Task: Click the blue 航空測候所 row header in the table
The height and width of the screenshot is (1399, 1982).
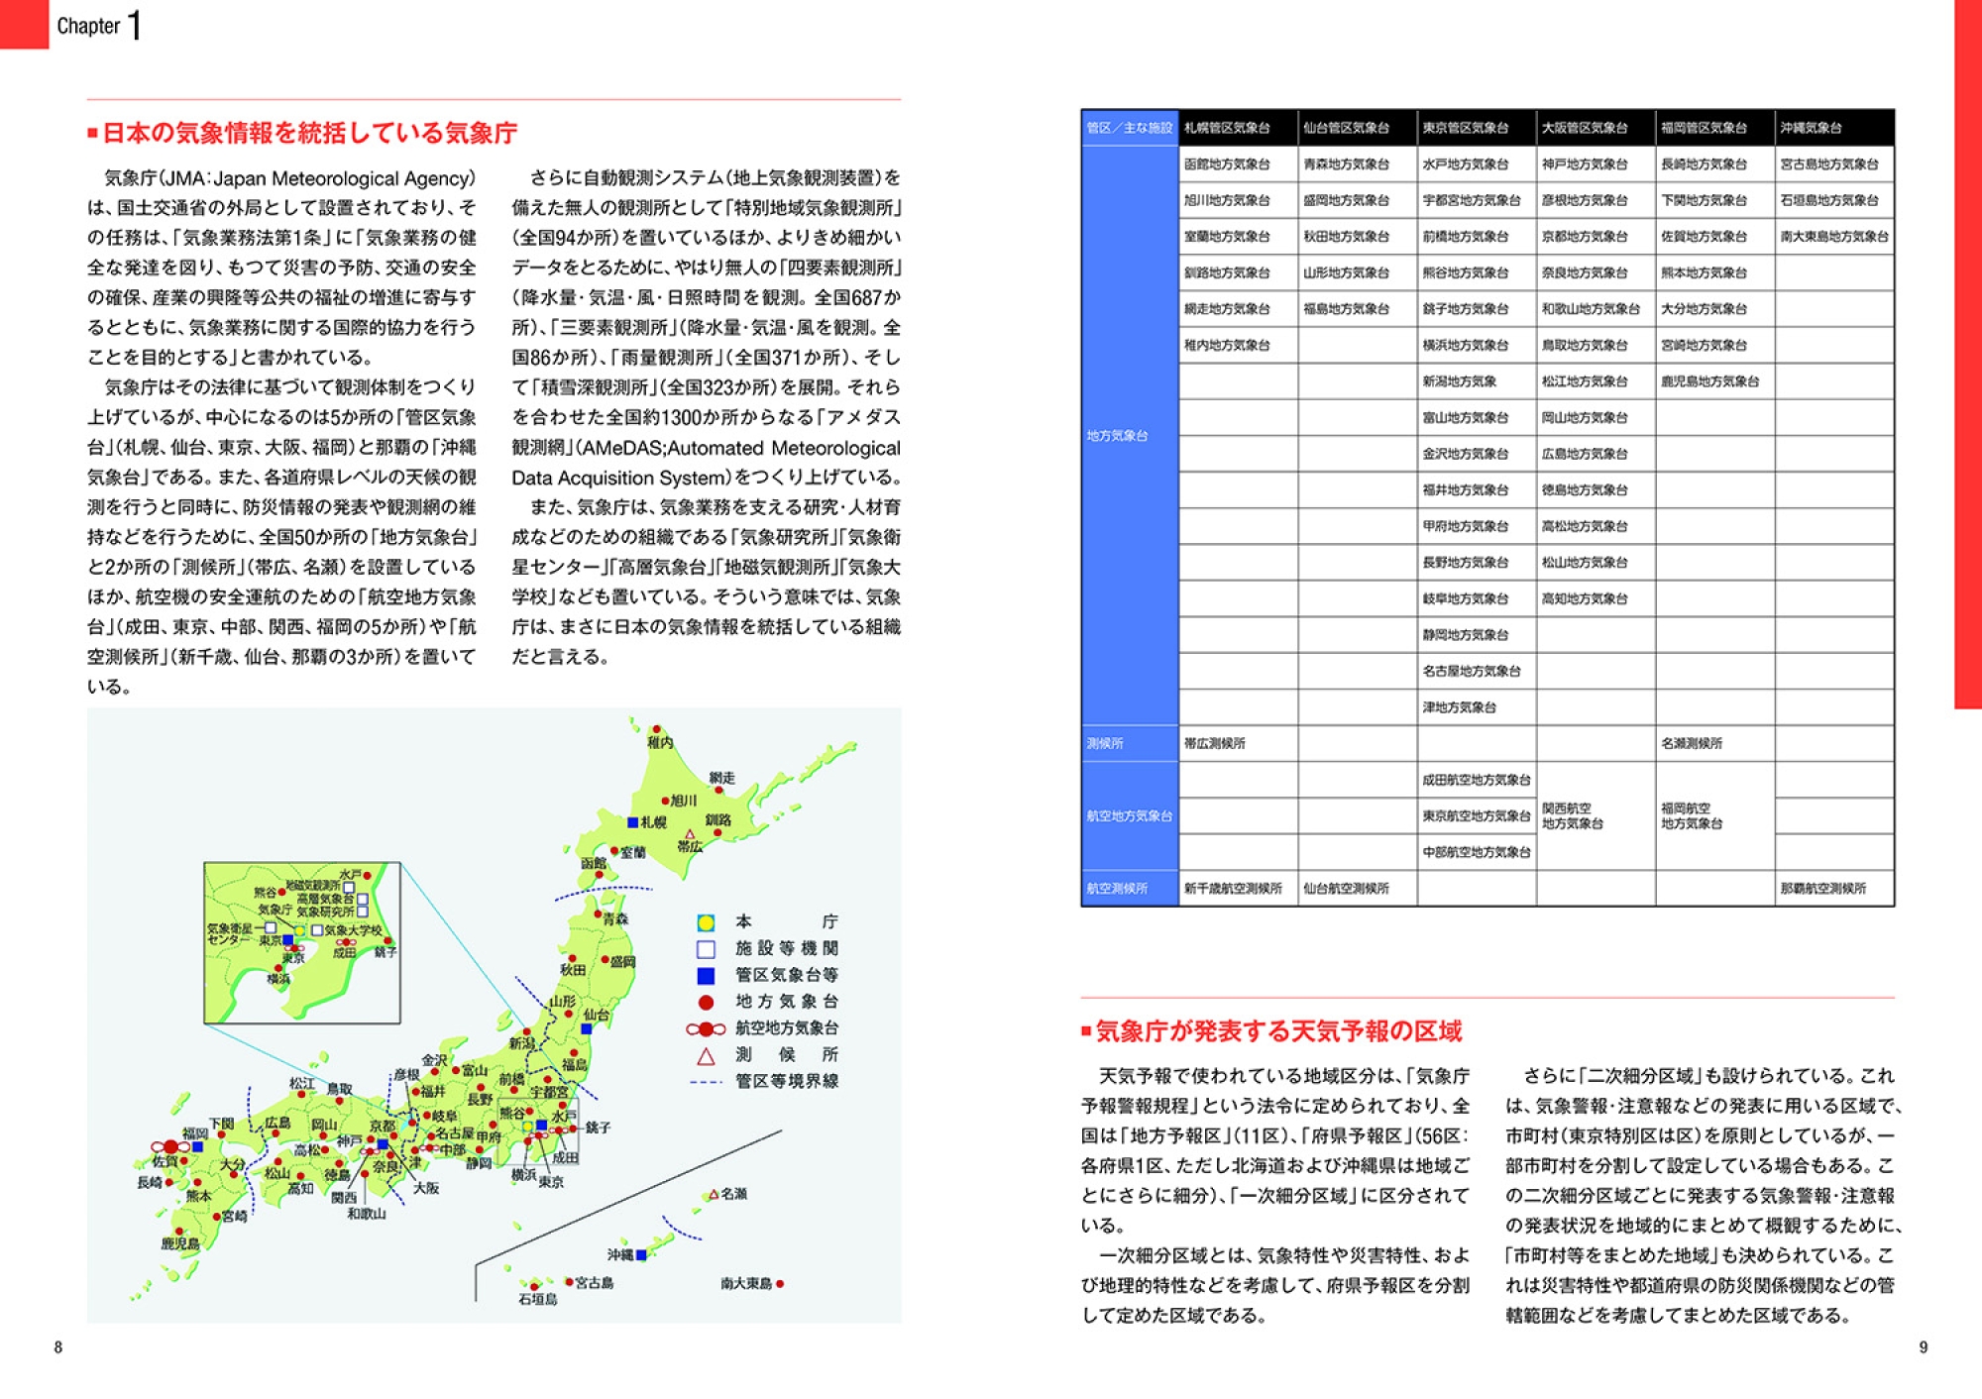Action: [x=1130, y=889]
